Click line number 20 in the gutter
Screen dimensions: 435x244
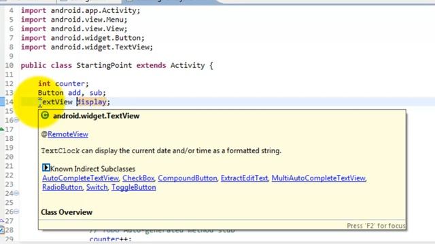(x=9, y=157)
